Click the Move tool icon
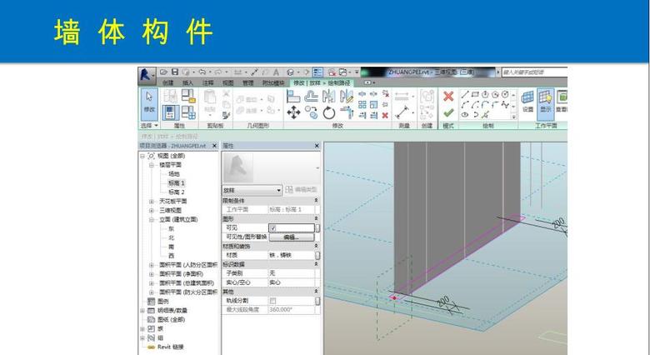Viewport: 650px width, 355px height. point(292,112)
